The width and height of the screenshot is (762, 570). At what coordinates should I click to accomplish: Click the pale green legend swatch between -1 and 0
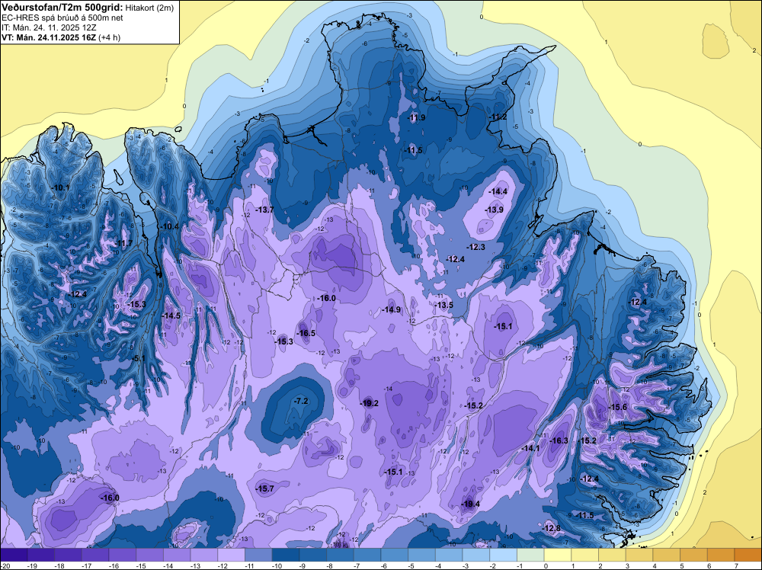tap(530, 555)
